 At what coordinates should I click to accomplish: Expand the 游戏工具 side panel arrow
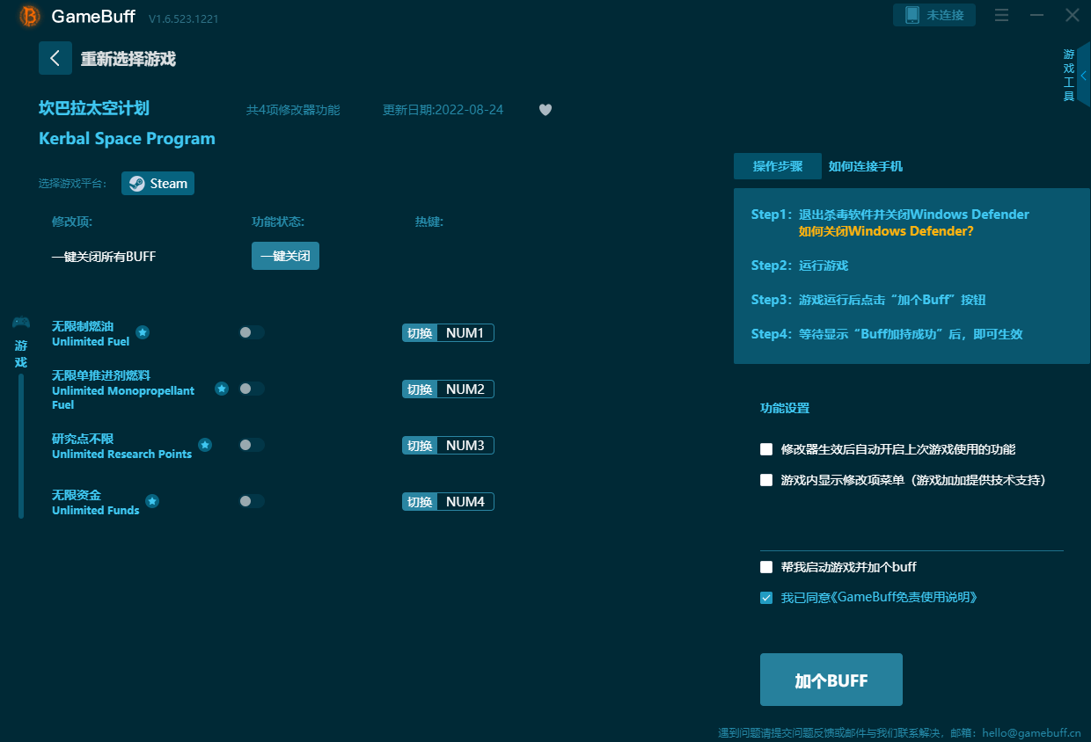tap(1084, 76)
